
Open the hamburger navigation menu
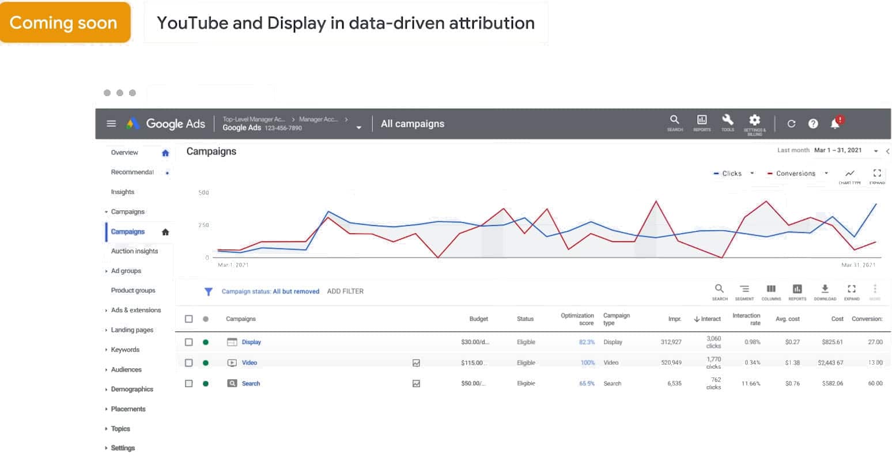111,123
